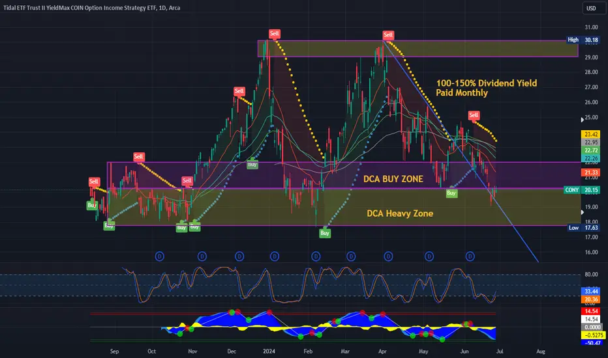Click the January 2024 dividend D marker
The image size is (608, 358).
tap(275, 256)
